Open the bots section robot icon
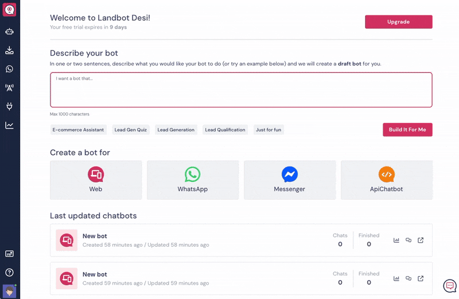This screenshot has width=459, height=299. click(10, 32)
